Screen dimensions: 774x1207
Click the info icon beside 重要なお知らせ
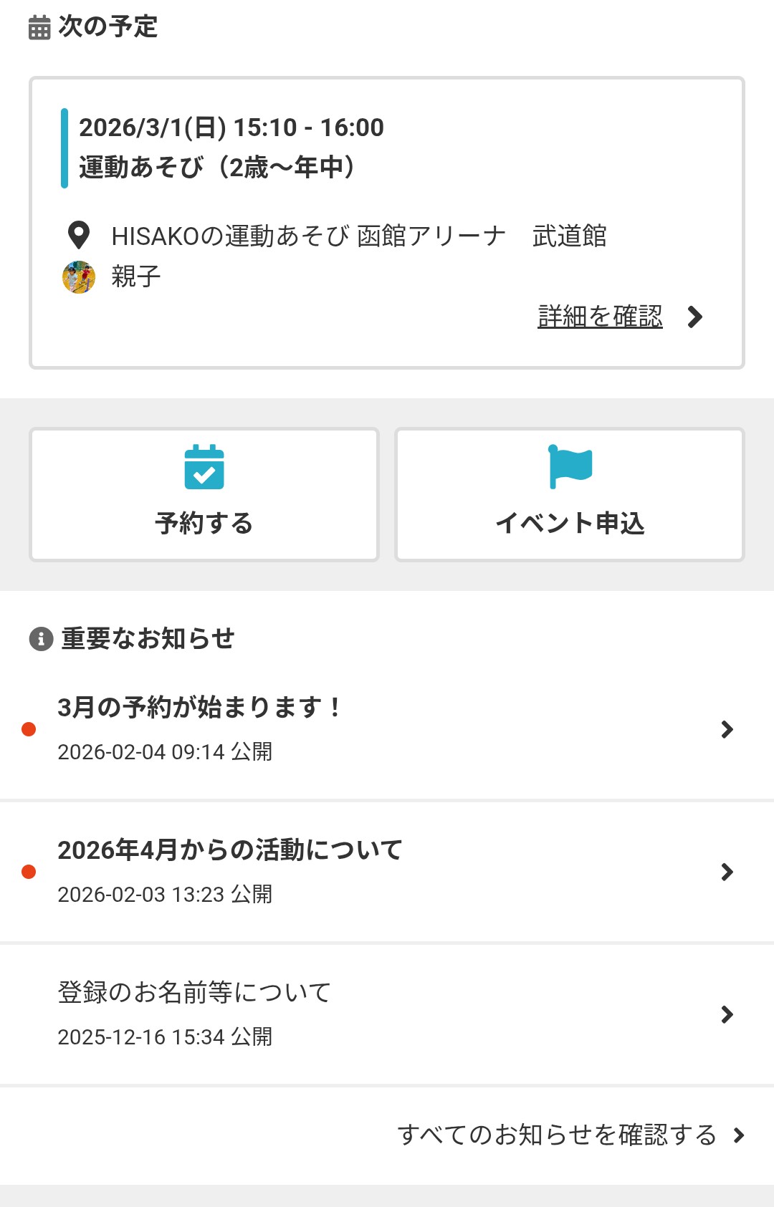pyautogui.click(x=41, y=638)
